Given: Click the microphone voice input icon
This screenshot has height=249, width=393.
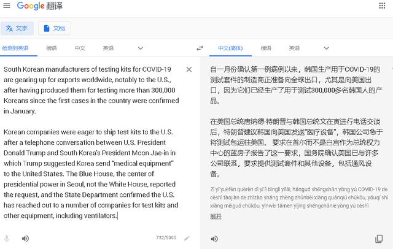Looking at the screenshot, I should pyautogui.click(x=7, y=239).
